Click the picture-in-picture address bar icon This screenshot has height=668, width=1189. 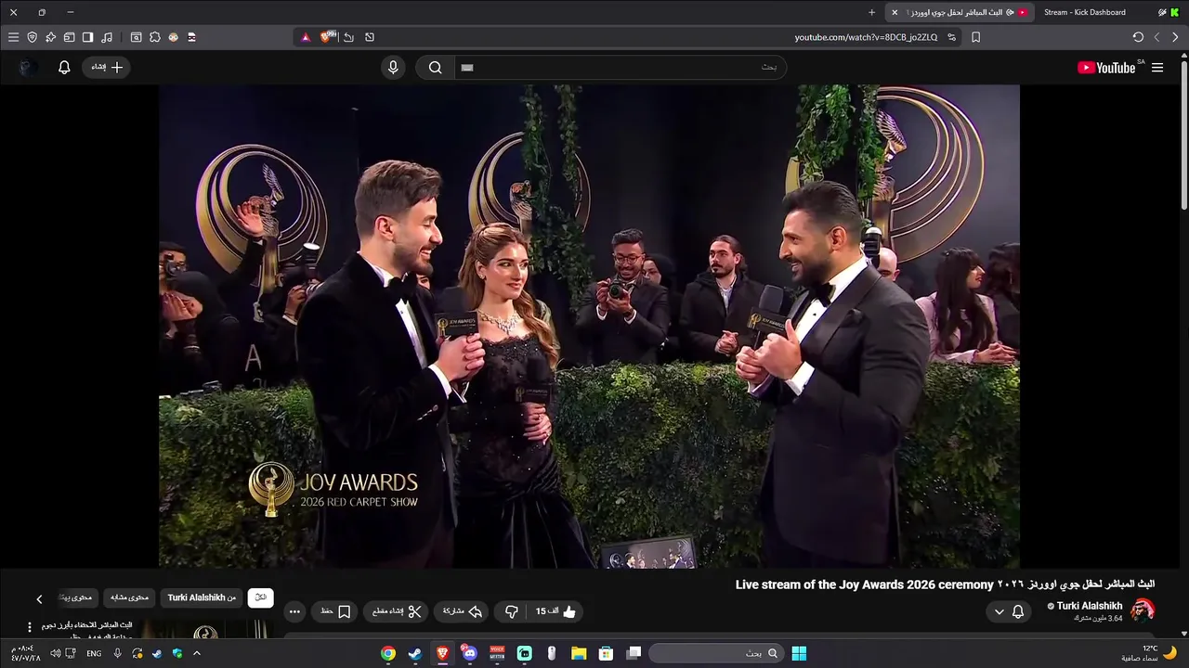pyautogui.click(x=370, y=37)
